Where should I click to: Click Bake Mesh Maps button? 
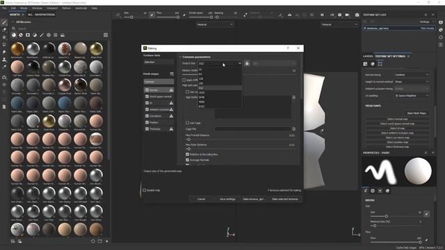coord(416,113)
